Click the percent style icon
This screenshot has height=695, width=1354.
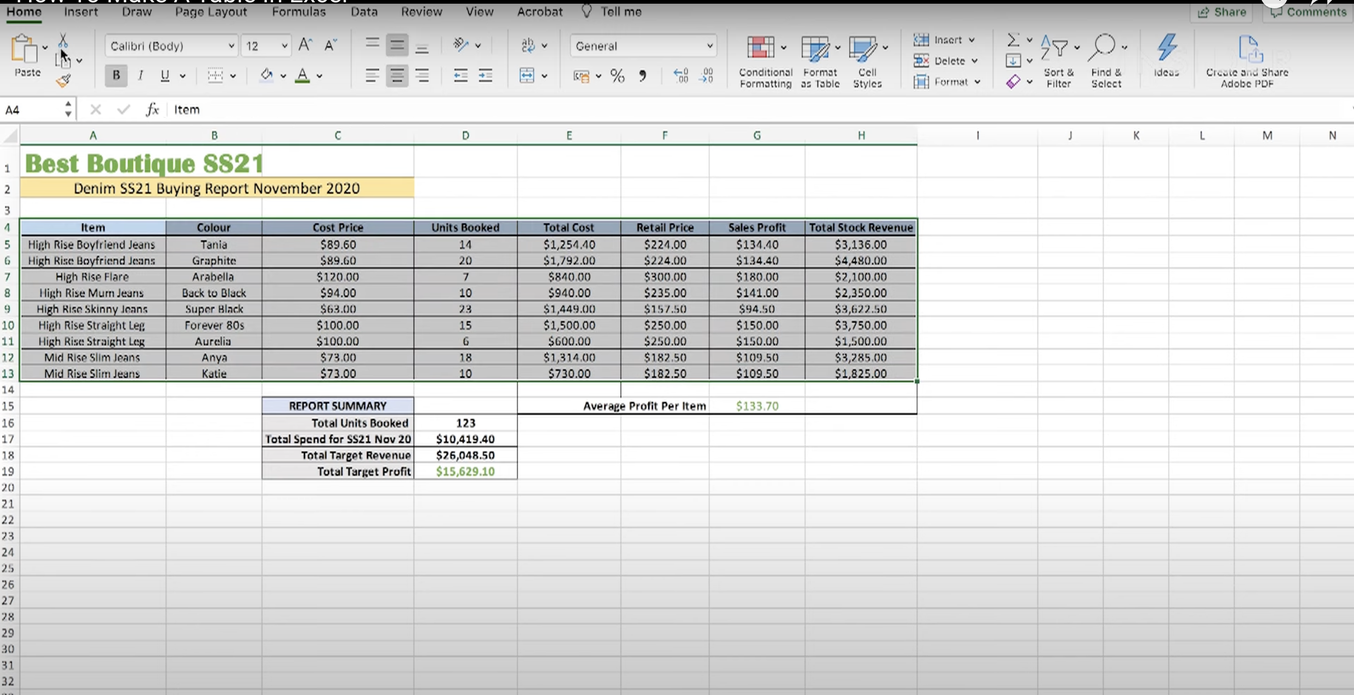[x=617, y=76]
